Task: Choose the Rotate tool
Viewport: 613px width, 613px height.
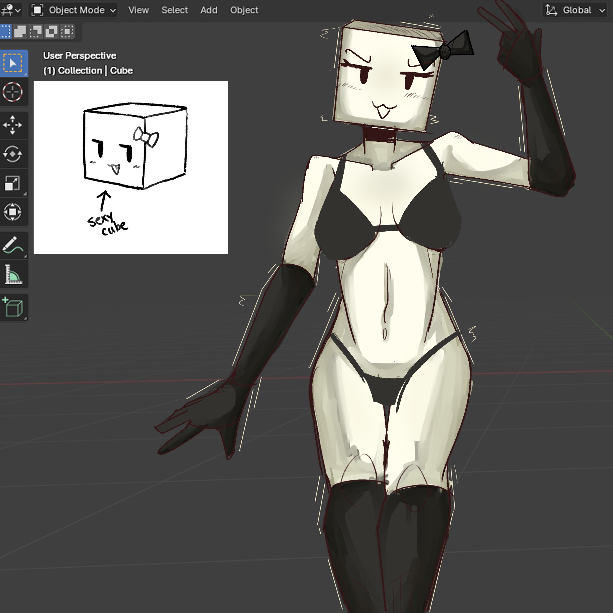Action: [x=13, y=154]
